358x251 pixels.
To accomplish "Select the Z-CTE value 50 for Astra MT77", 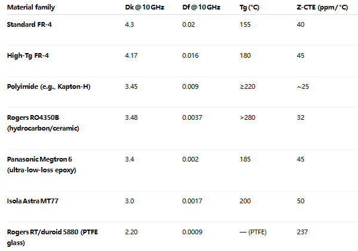I will (300, 202).
